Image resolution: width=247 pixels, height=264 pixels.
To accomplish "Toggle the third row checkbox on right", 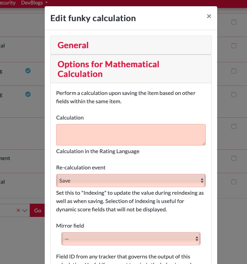I will (x=234, y=71).
